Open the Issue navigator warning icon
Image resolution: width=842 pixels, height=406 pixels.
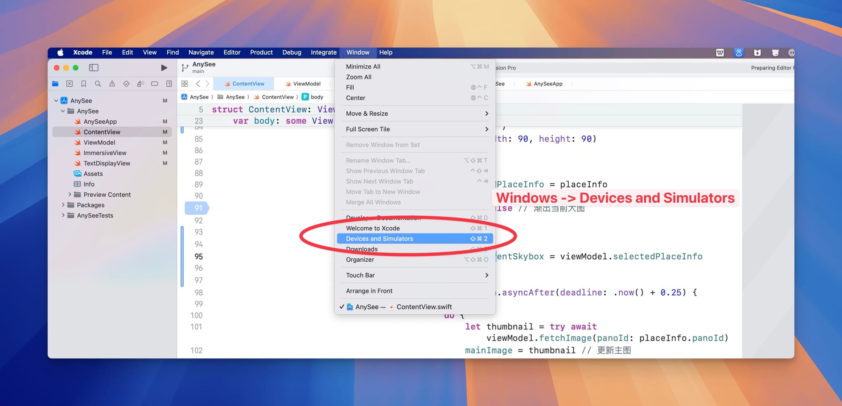click(112, 84)
